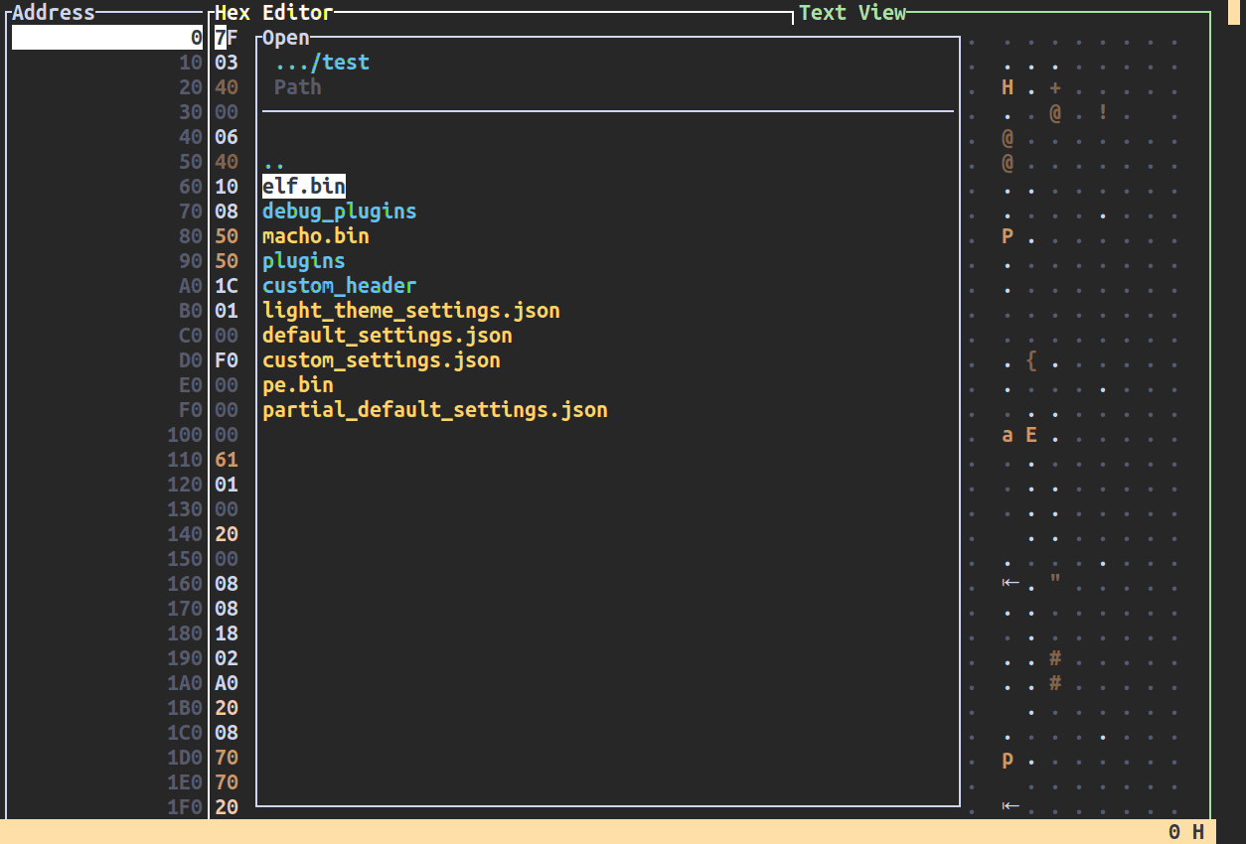Select custom_settings.json file
The height and width of the screenshot is (844, 1246).
pyautogui.click(x=381, y=360)
